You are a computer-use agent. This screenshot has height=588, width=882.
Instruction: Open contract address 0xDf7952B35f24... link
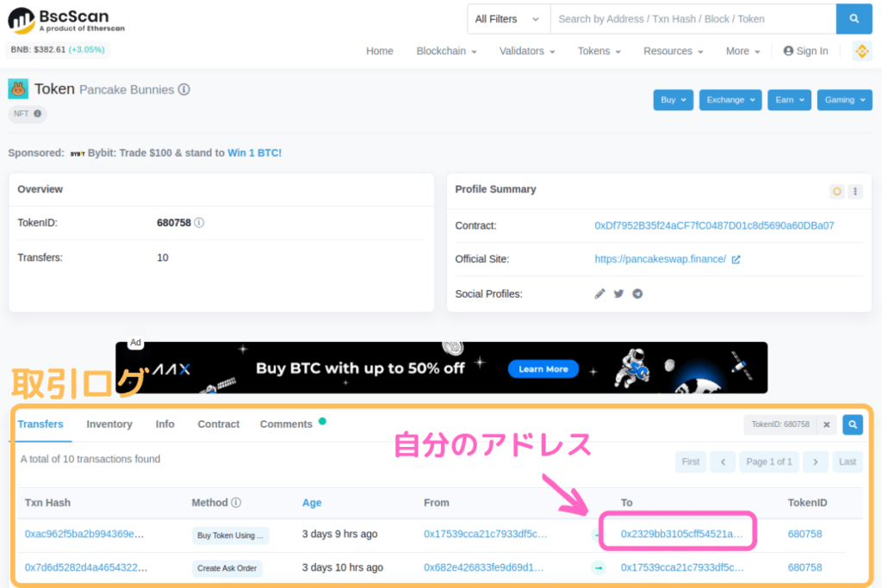[x=714, y=226]
